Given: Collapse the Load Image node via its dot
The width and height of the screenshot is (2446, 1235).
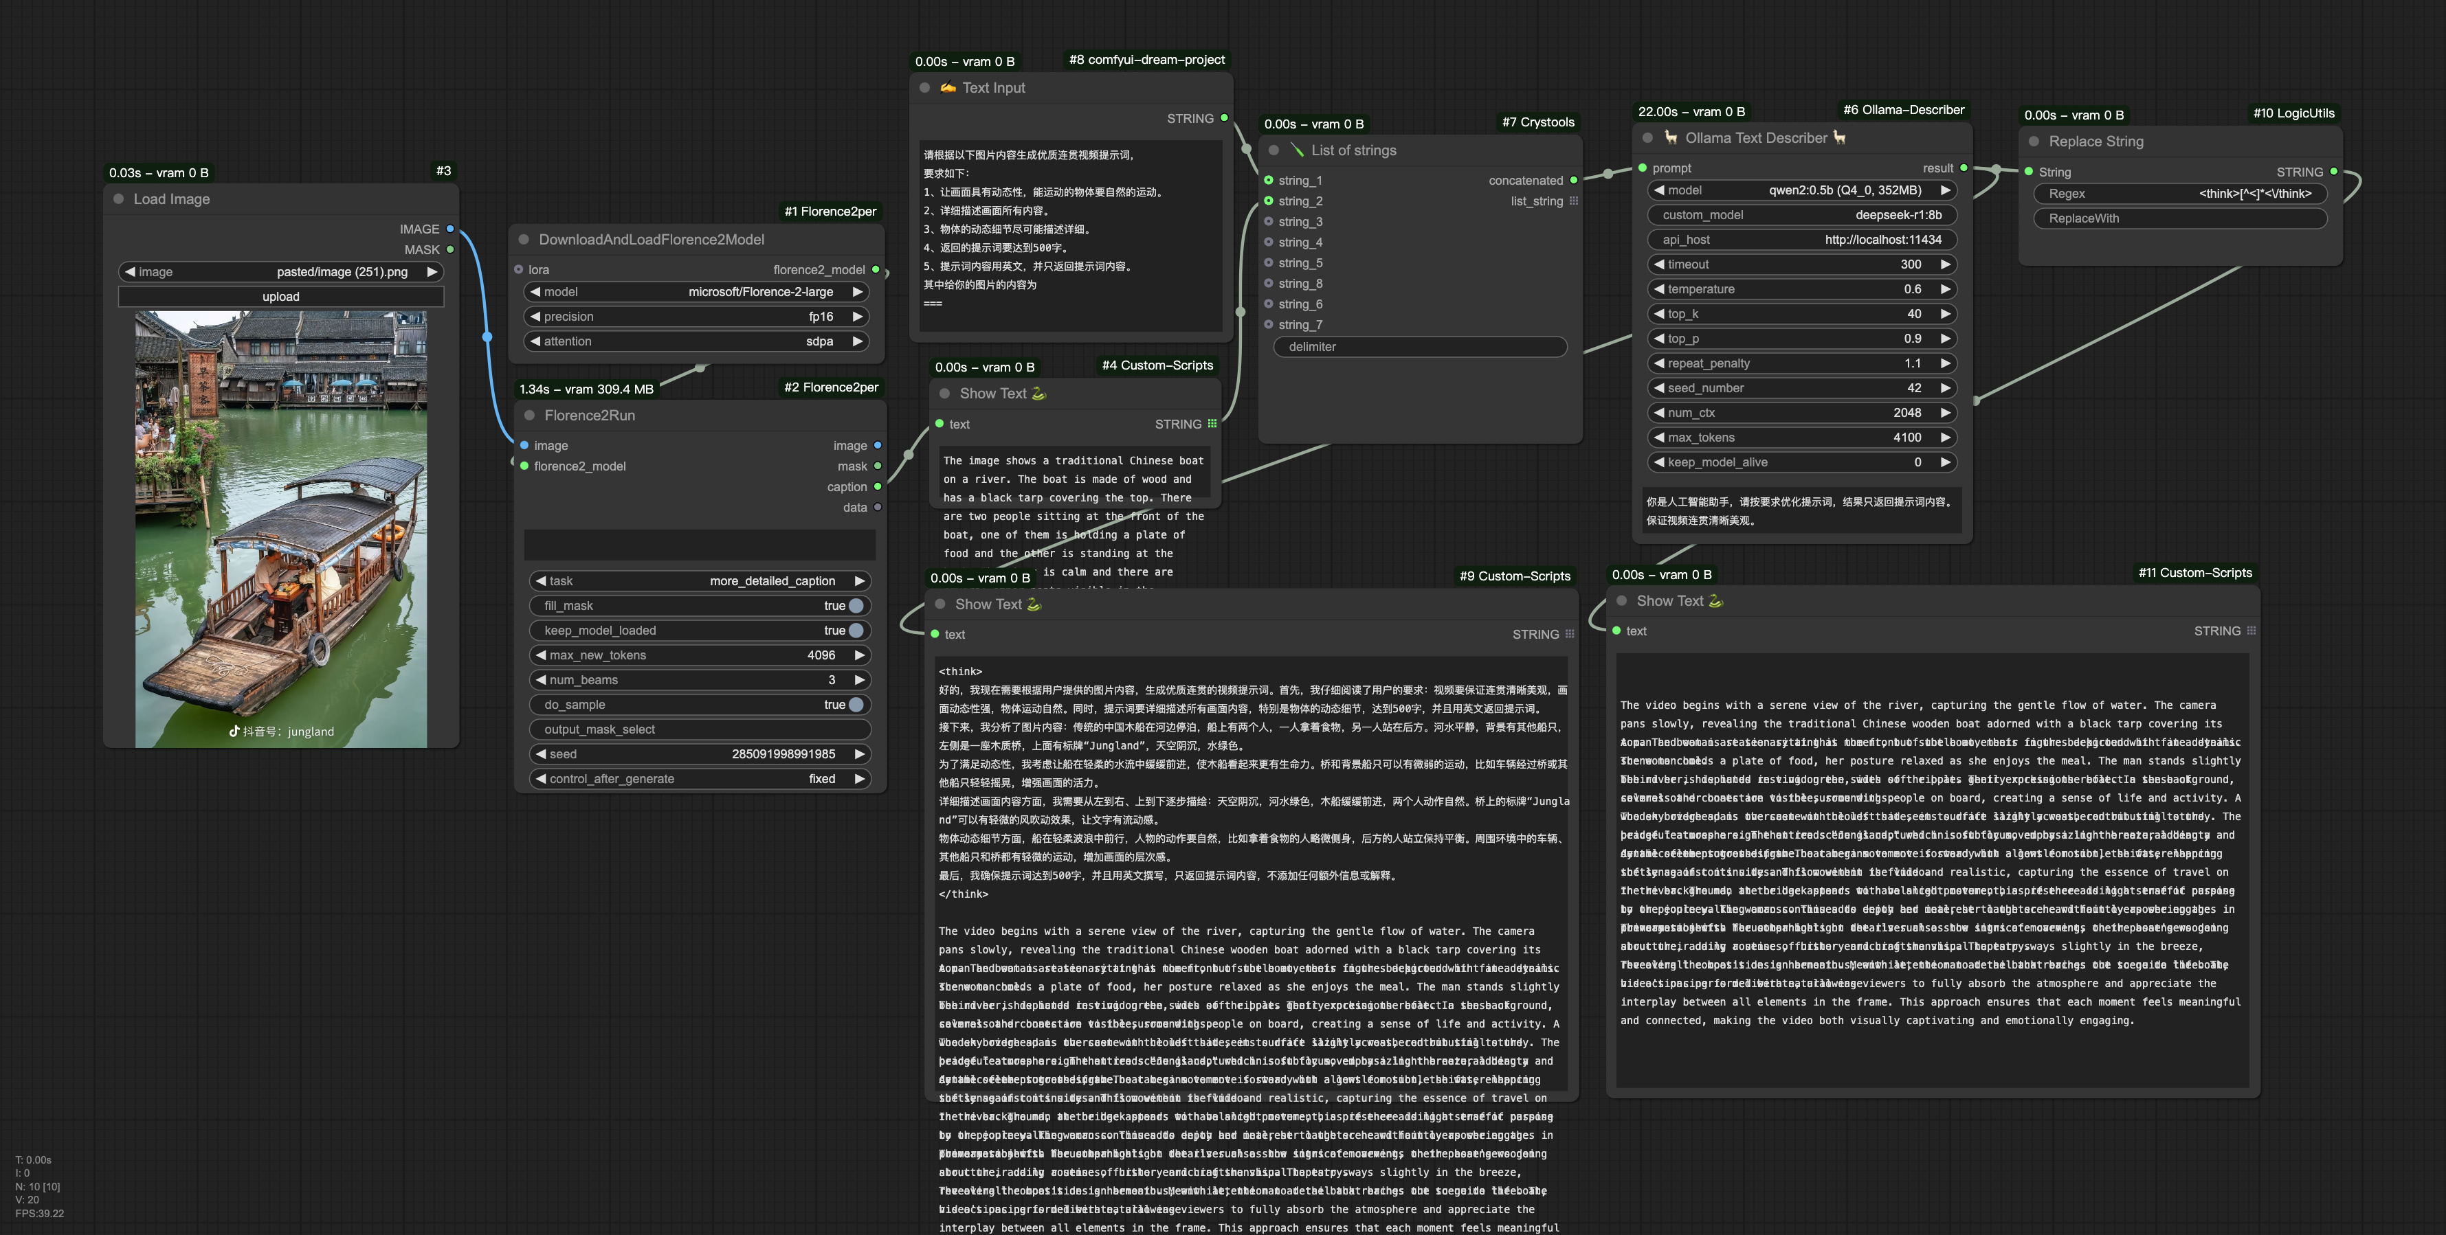Looking at the screenshot, I should point(119,199).
